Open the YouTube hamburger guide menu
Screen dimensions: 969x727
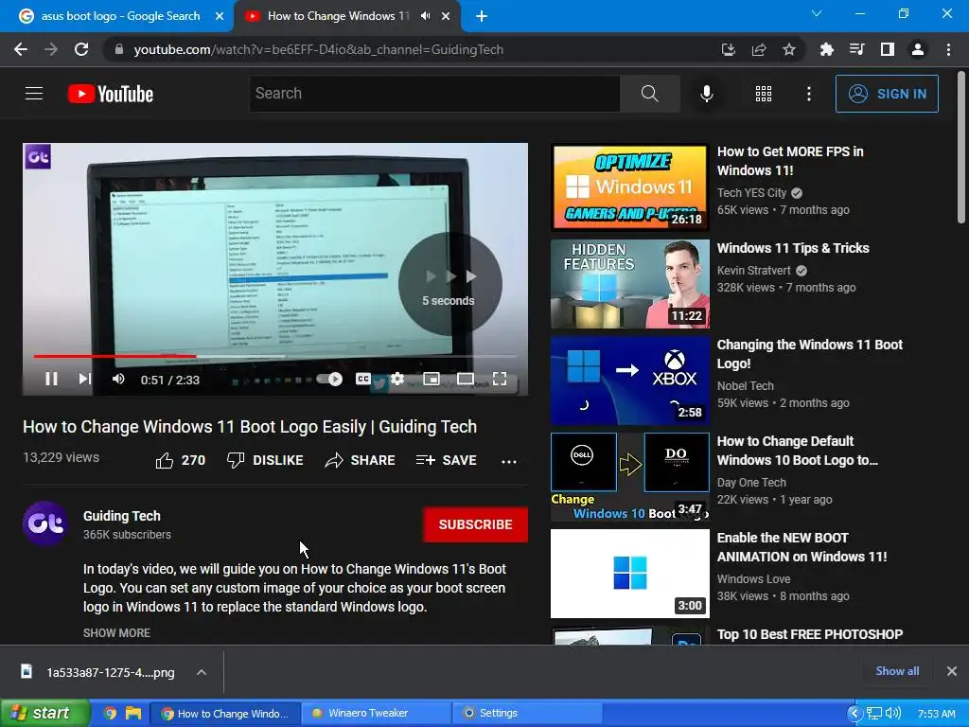34,94
